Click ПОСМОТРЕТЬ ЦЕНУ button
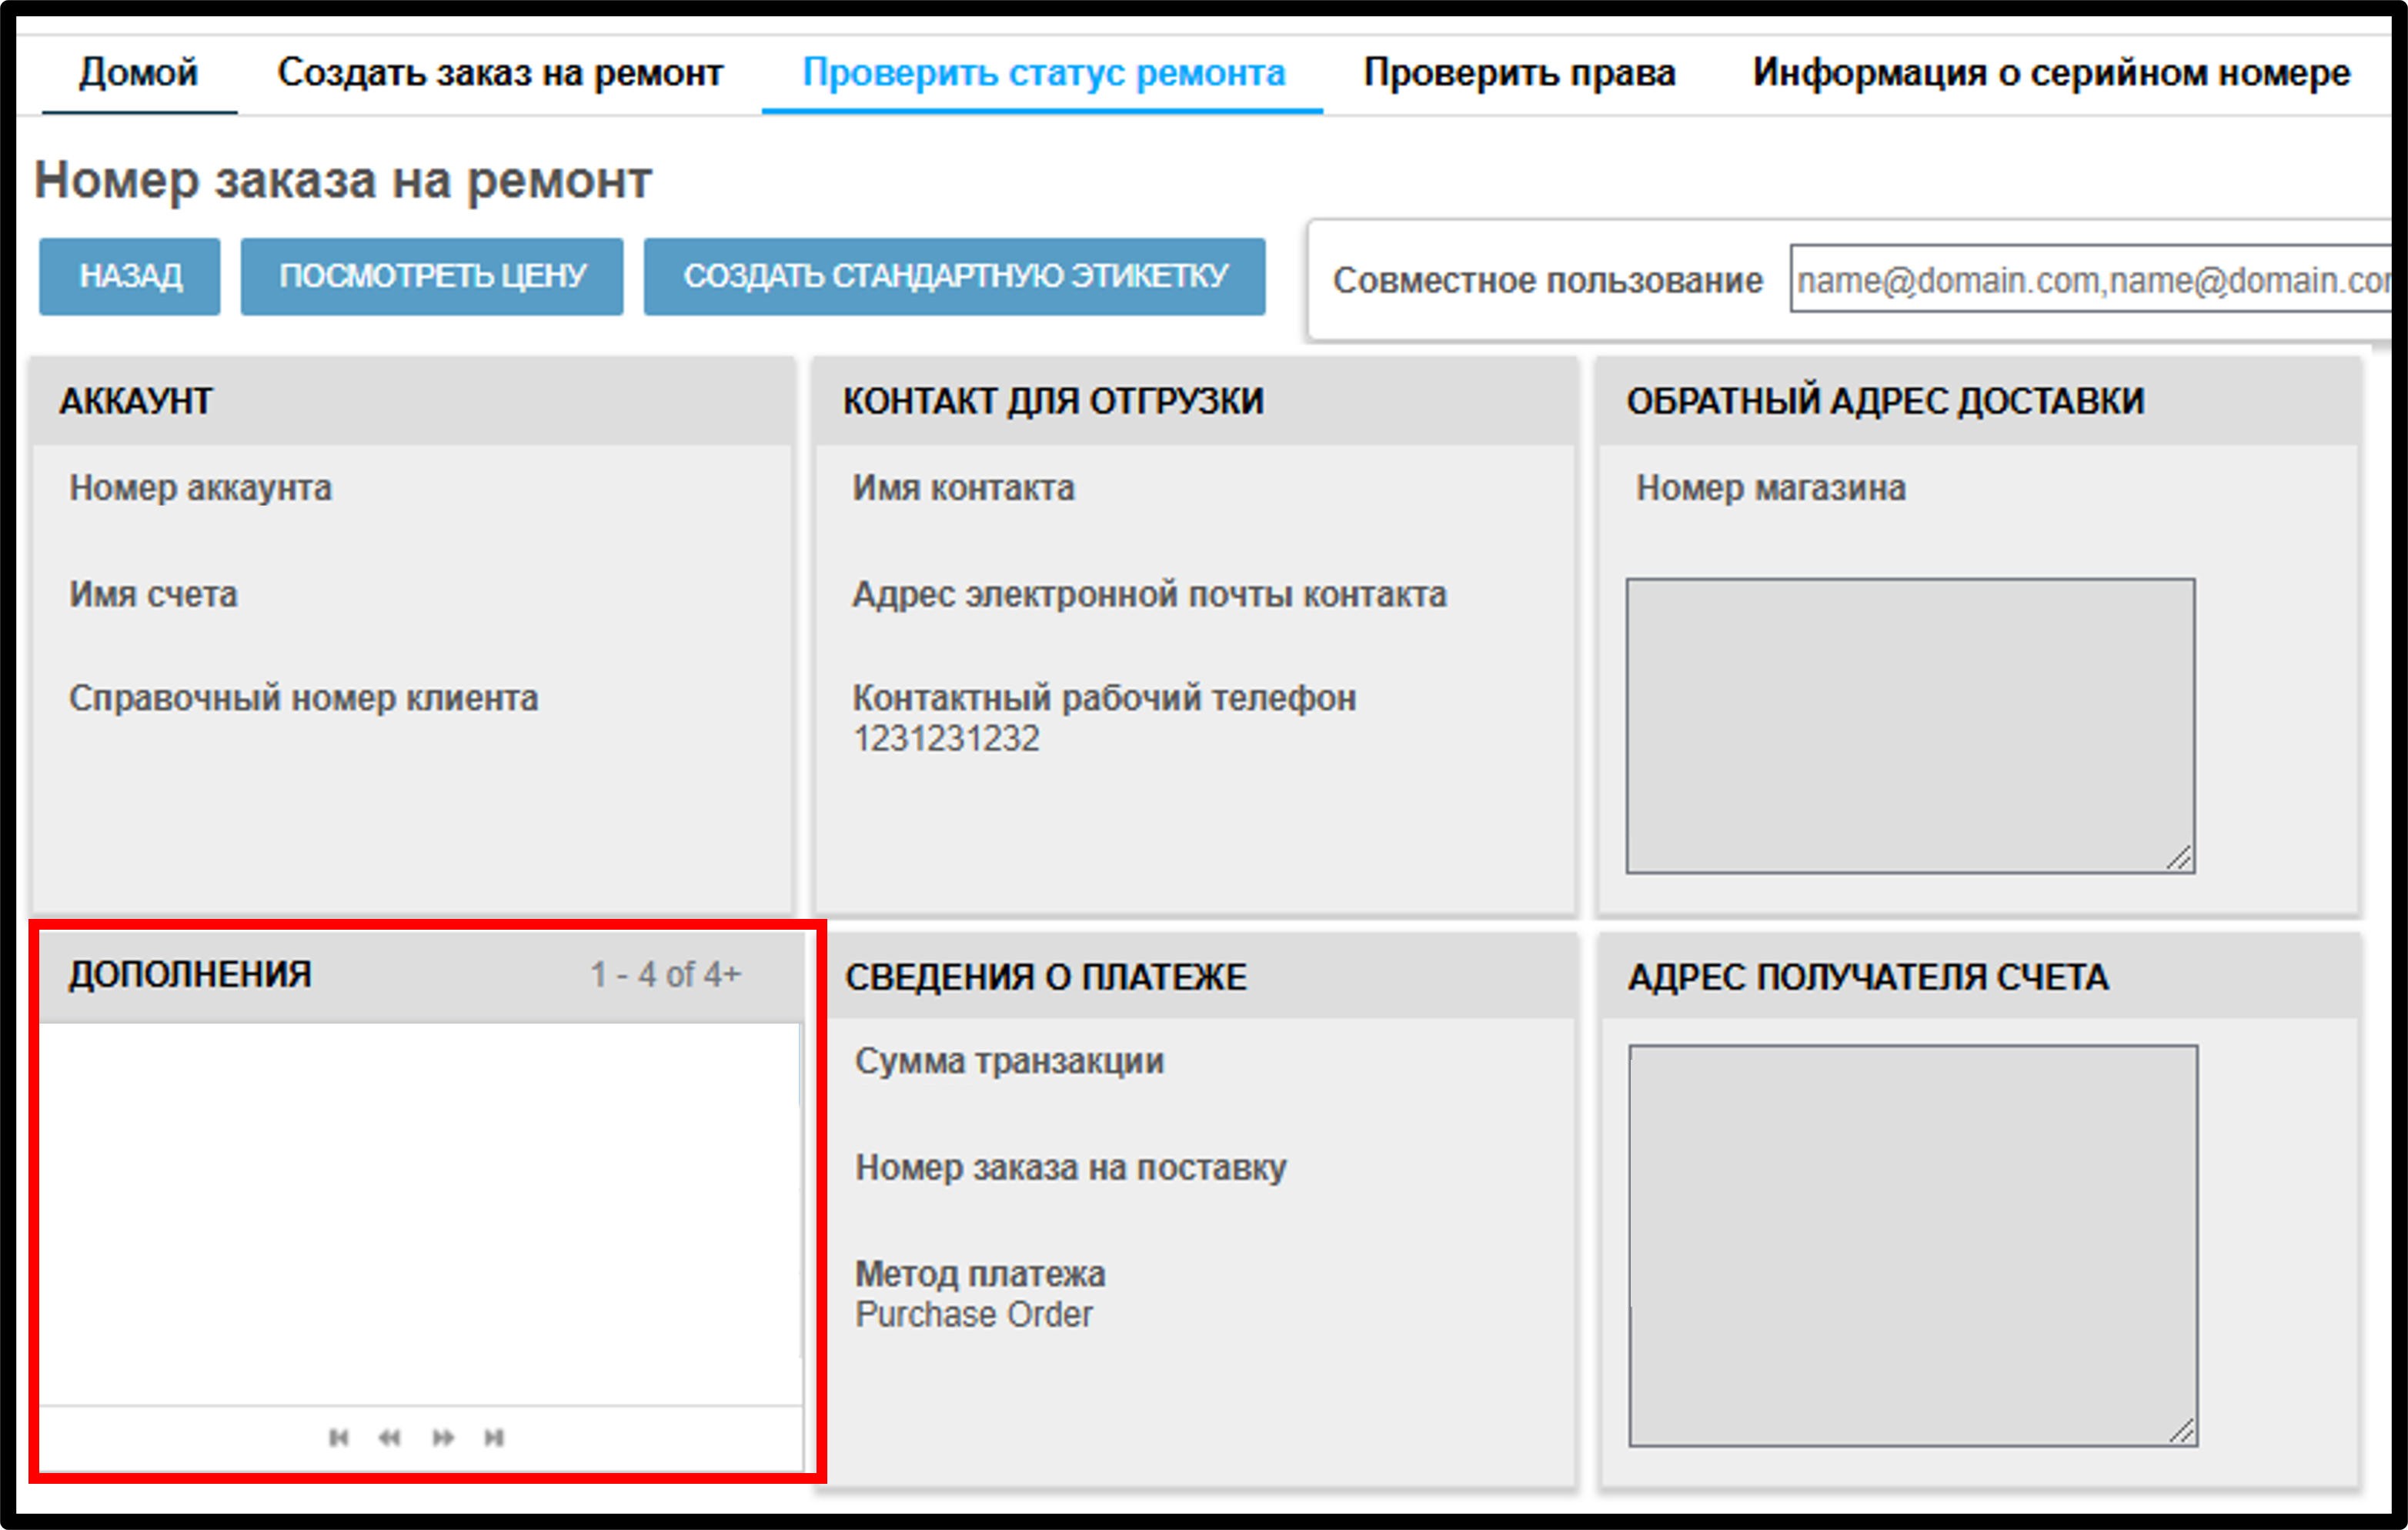The width and height of the screenshot is (2408, 1530). pyautogui.click(x=432, y=276)
